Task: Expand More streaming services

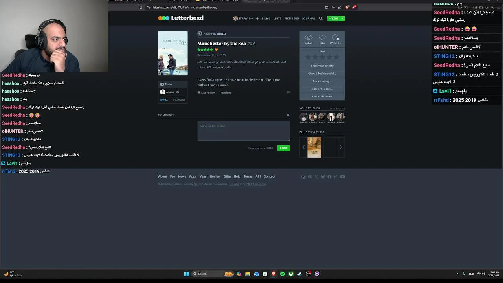Action: point(164,100)
